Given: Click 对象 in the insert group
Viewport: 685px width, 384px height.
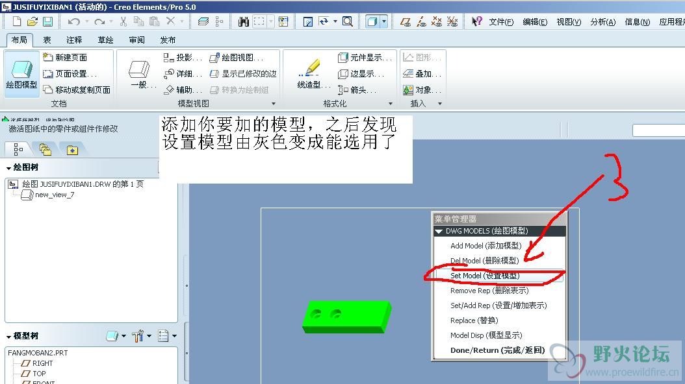Looking at the screenshot, I should pos(422,90).
